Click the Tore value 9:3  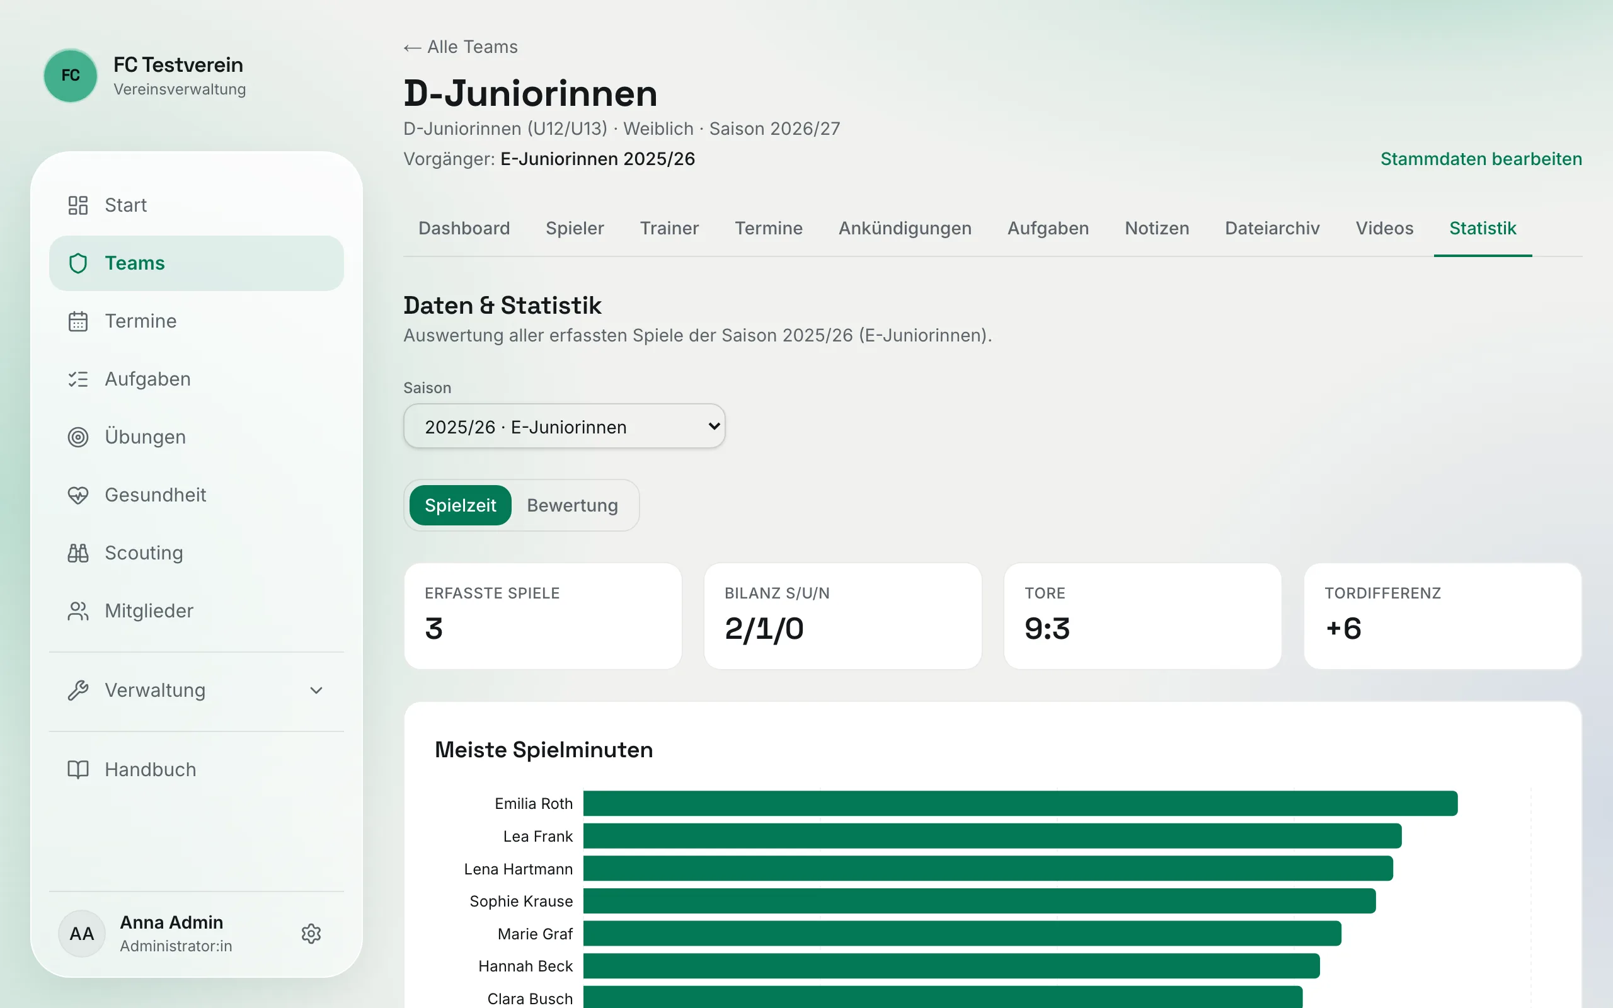[1047, 629]
